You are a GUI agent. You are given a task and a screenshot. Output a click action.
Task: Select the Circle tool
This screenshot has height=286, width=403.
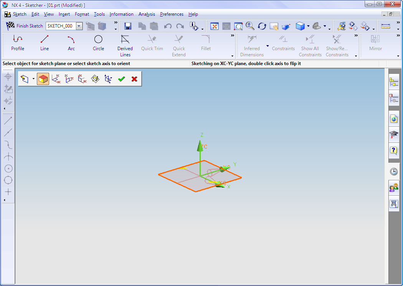(x=98, y=43)
